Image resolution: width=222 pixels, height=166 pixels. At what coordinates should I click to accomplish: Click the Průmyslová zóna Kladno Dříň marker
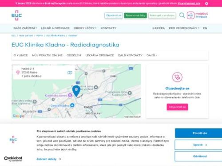click(x=130, y=93)
